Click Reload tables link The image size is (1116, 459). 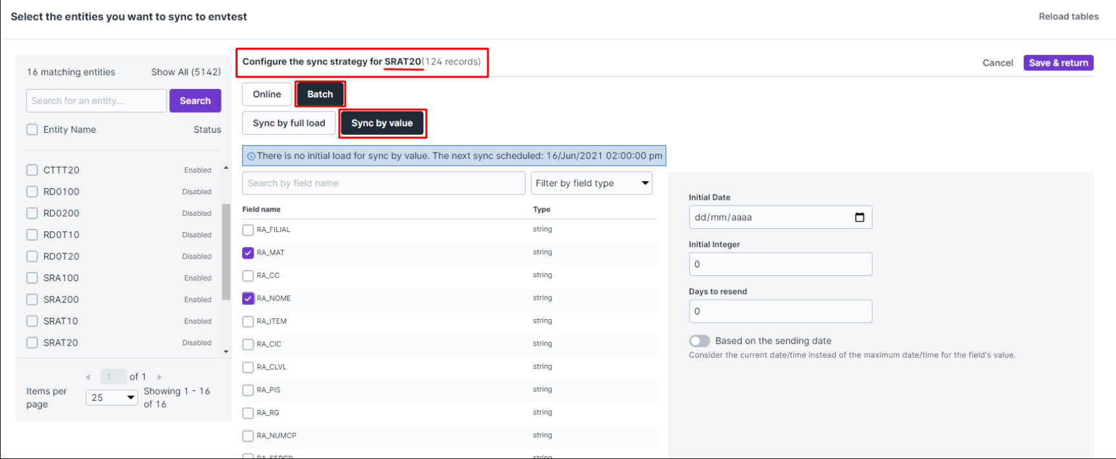coord(1068,17)
